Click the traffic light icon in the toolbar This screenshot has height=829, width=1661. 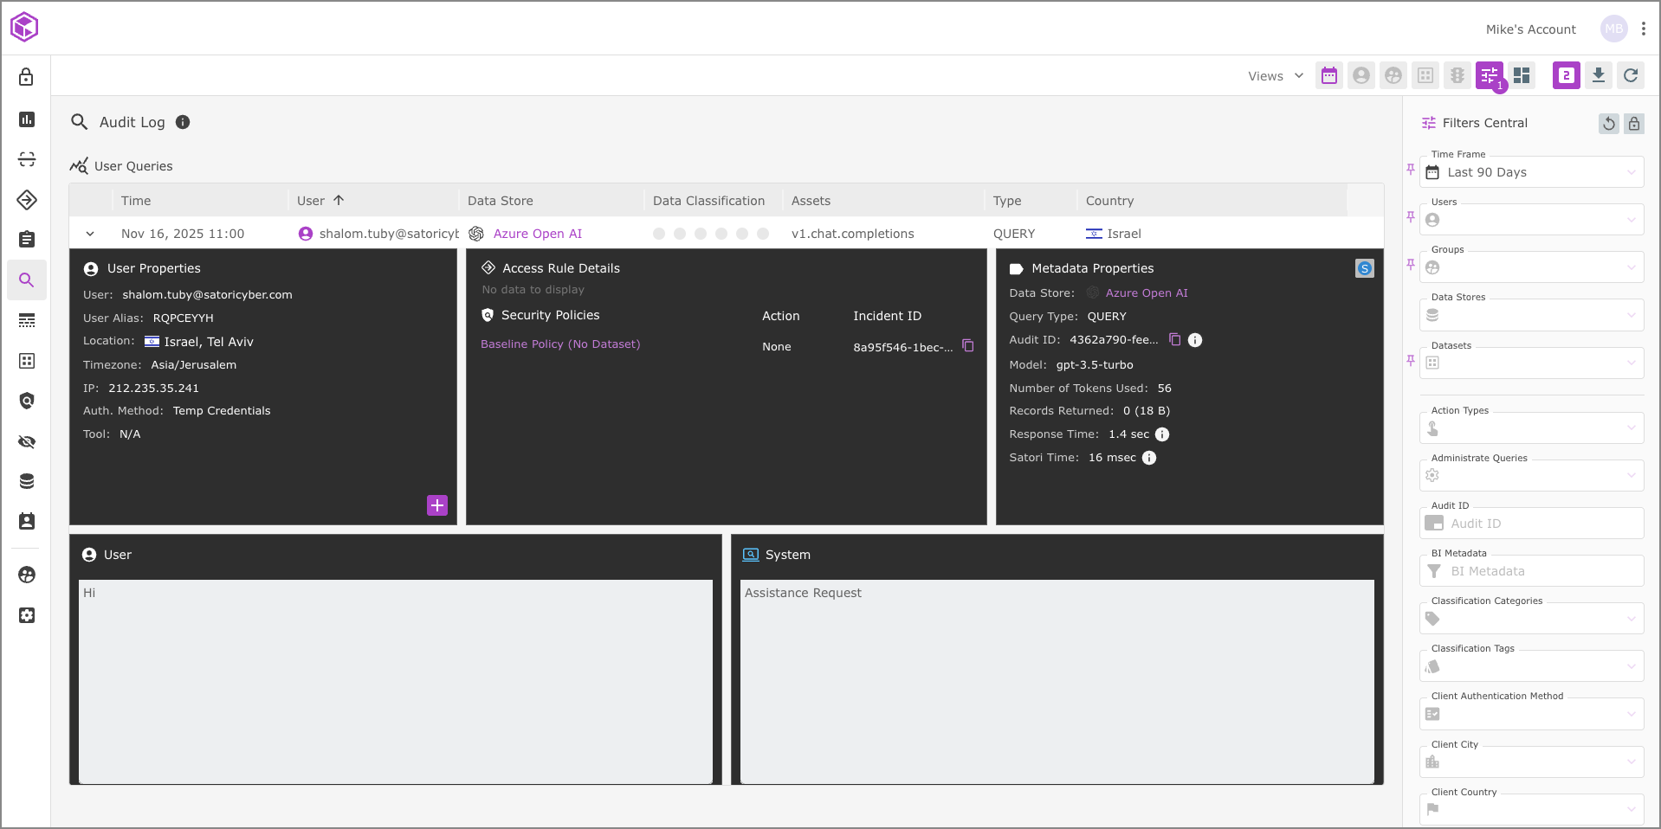pos(1457,75)
